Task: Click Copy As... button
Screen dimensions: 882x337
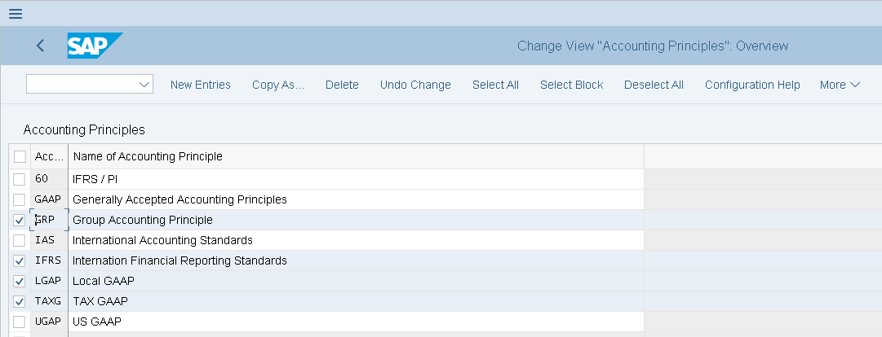Action: pos(277,85)
